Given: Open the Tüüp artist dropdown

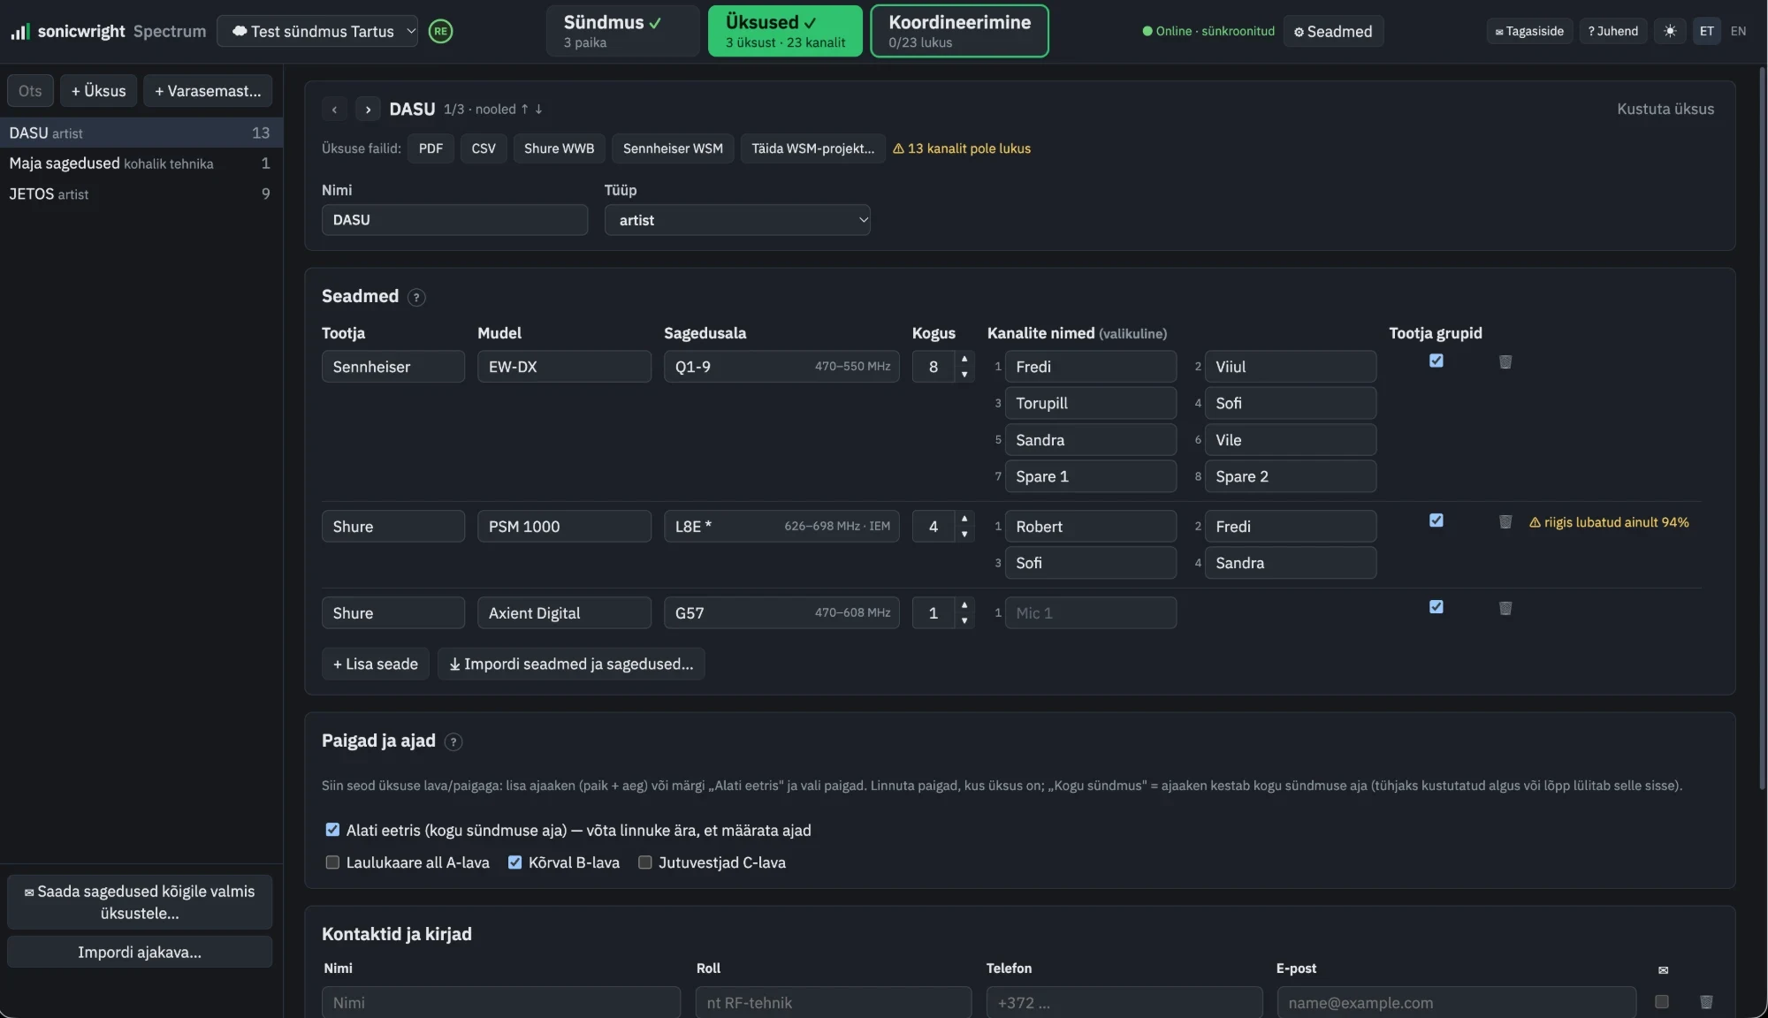Looking at the screenshot, I should pyautogui.click(x=737, y=220).
